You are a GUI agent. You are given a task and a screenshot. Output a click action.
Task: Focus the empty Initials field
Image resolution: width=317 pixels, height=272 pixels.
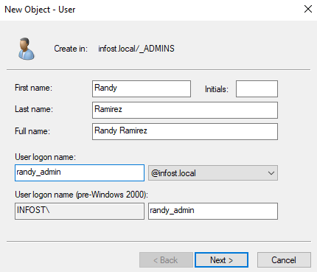point(257,88)
